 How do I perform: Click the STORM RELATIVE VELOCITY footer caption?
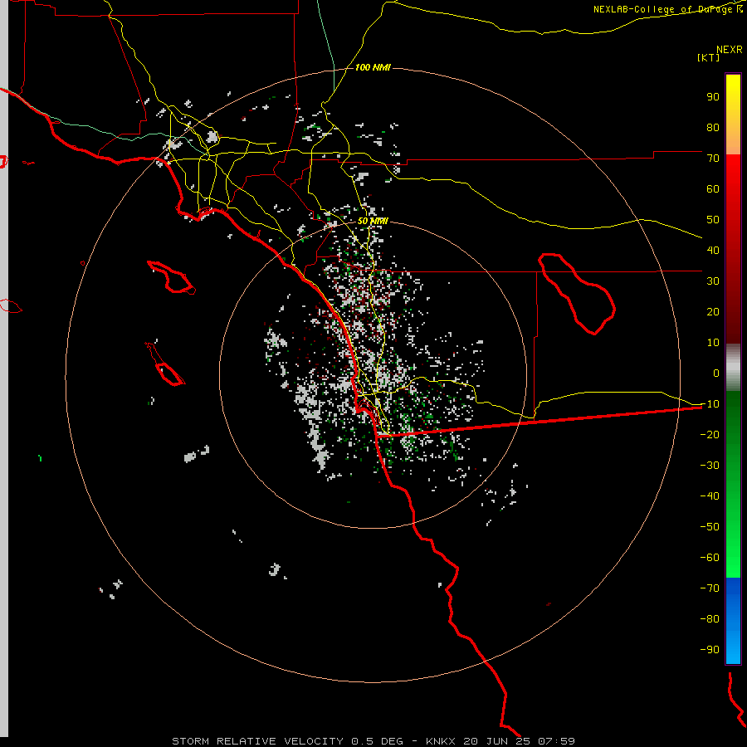pos(373,741)
